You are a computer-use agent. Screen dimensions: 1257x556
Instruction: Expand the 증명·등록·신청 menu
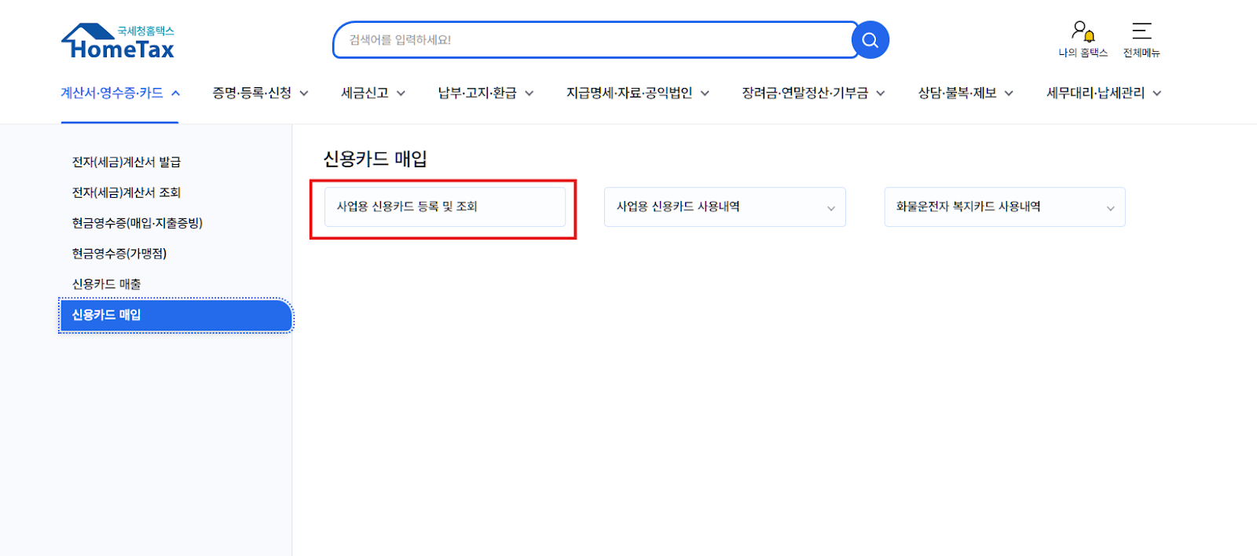259,93
